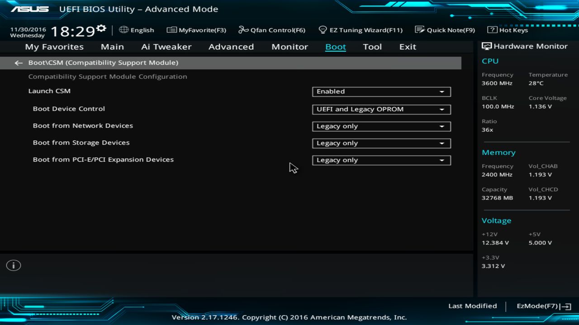Click the info icon at bottom left

click(13, 265)
